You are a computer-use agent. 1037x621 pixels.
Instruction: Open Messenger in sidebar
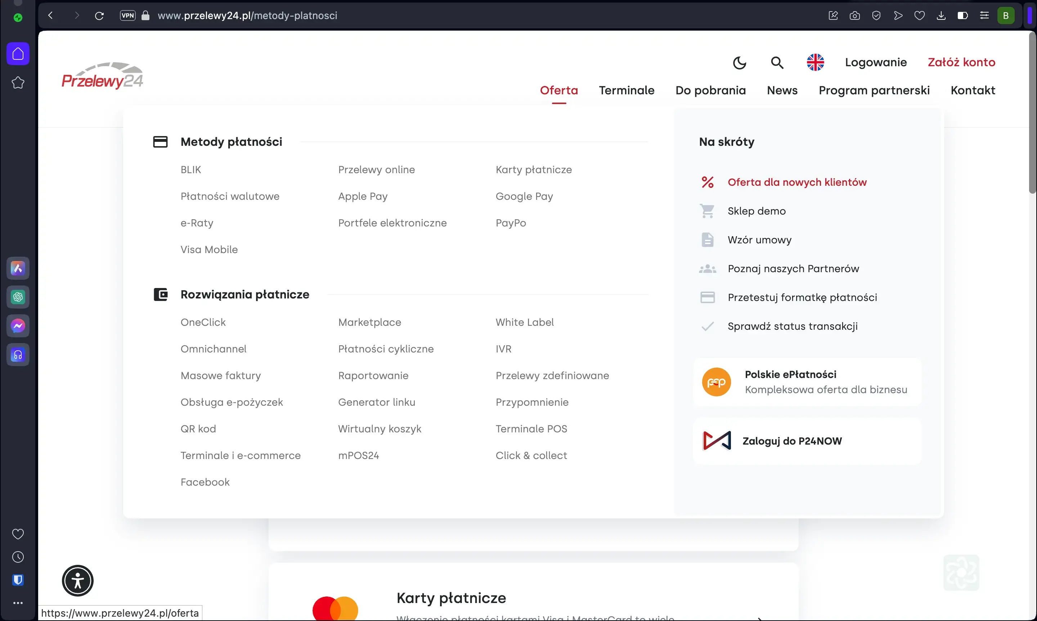click(x=18, y=326)
